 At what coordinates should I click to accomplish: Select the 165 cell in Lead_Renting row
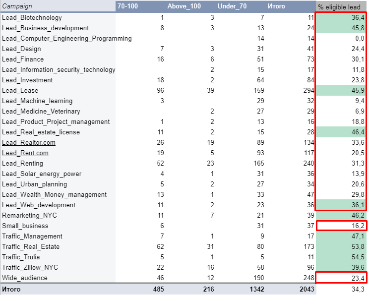pyautogui.click(x=241, y=163)
